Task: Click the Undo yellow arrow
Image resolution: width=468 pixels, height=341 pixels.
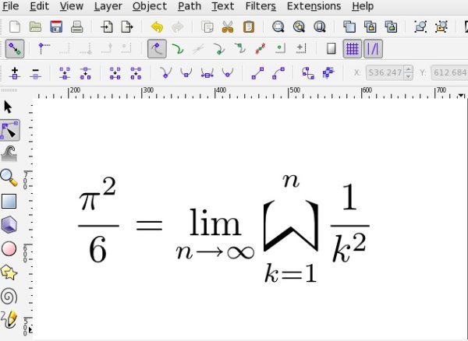Action: click(157, 27)
